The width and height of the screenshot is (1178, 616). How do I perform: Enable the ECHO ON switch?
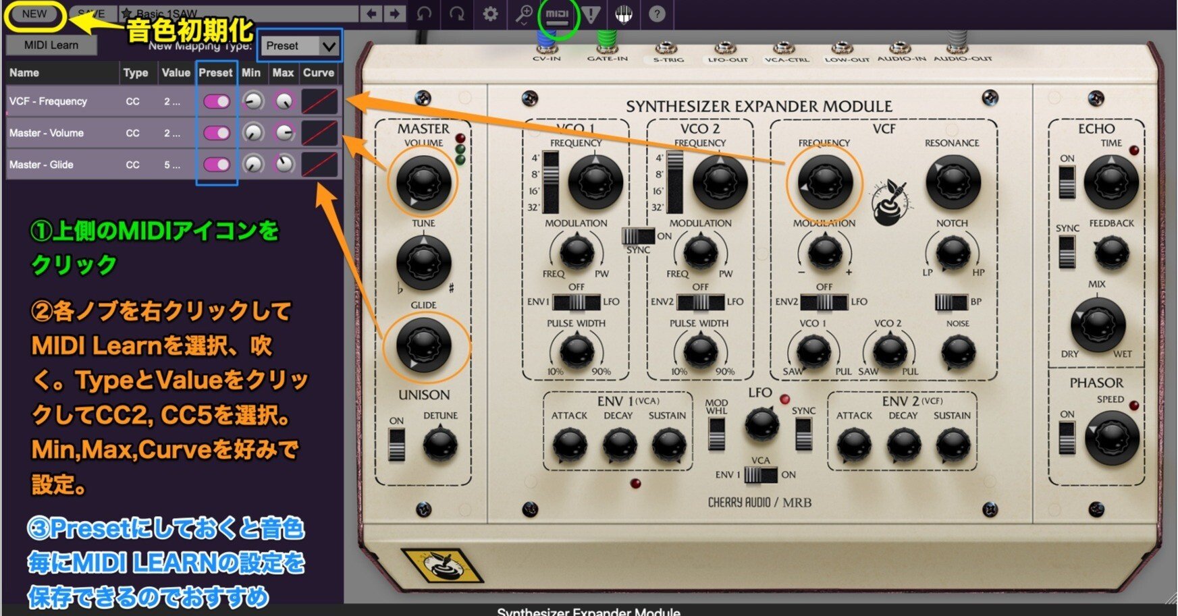pos(1065,182)
